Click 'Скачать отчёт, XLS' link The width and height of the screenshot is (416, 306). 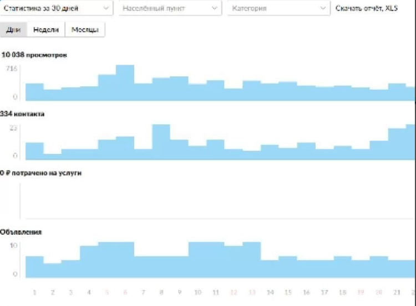(x=367, y=8)
